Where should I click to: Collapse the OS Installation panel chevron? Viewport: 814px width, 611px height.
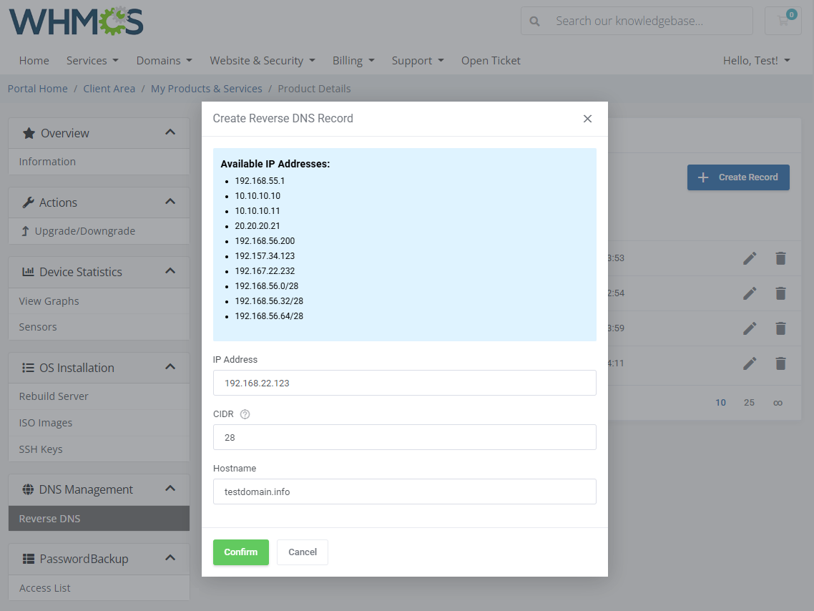coord(170,367)
